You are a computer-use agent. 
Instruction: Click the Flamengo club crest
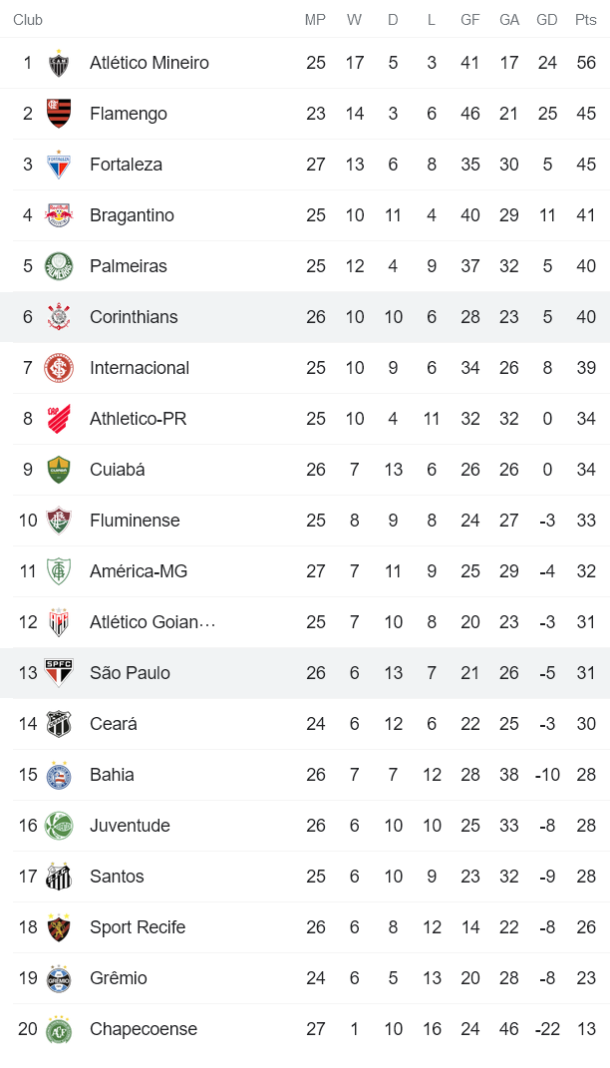pyautogui.click(x=59, y=114)
